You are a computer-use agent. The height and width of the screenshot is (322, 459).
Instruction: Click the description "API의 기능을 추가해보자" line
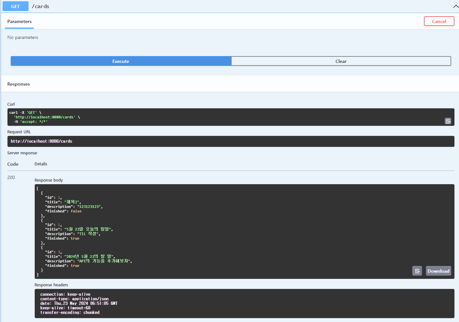coord(89,261)
